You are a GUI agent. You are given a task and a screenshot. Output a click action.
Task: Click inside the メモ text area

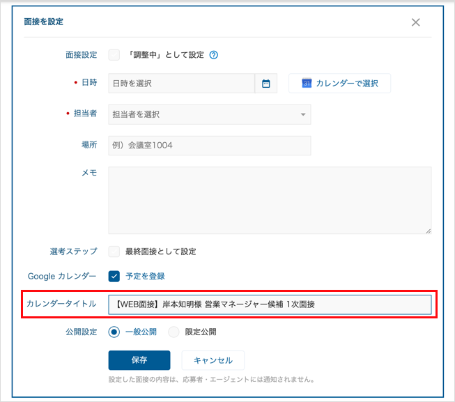click(x=270, y=200)
